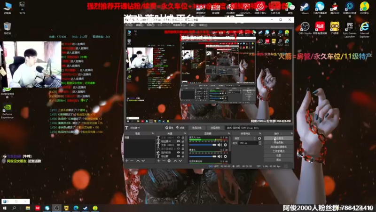The height and width of the screenshot is (212, 376).
Task: Open the 腾讯QQ desktop icon
Action: [x=335, y=8]
